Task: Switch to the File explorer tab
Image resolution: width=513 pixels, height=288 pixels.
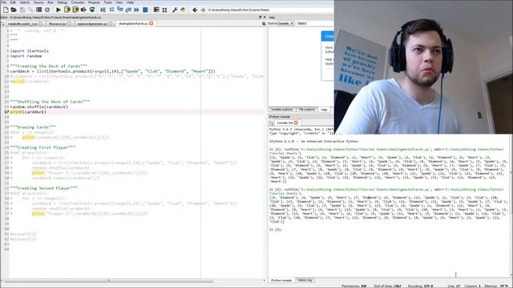Action: click(x=307, y=110)
